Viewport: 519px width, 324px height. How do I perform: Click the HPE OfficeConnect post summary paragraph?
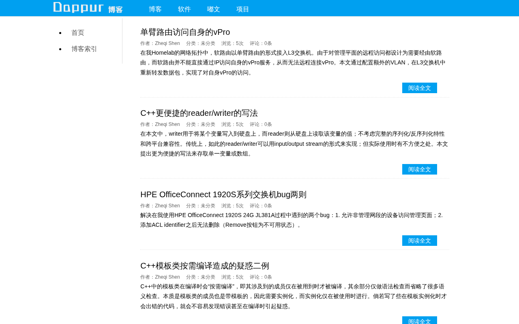[x=294, y=220]
